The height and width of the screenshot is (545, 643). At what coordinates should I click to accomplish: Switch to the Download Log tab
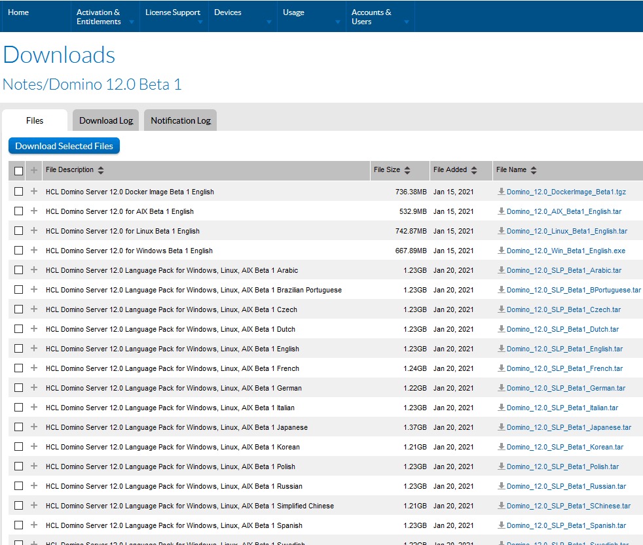click(106, 120)
